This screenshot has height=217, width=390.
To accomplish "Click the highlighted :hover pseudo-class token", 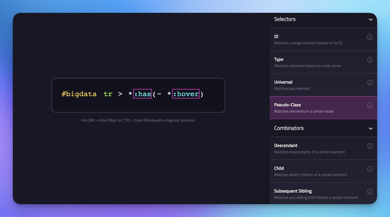I will pos(186,94).
